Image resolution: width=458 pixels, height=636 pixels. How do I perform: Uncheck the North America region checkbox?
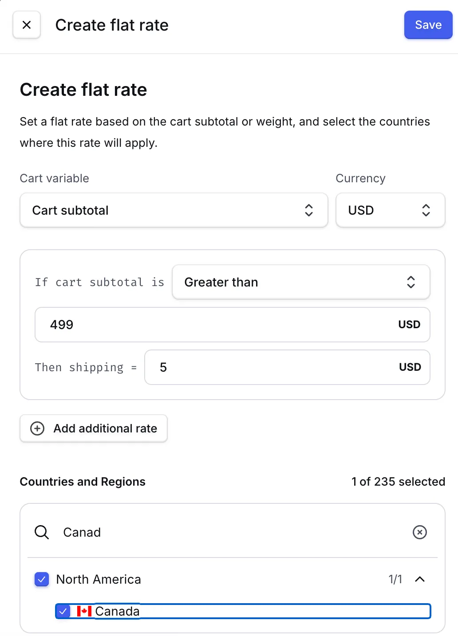coord(42,579)
